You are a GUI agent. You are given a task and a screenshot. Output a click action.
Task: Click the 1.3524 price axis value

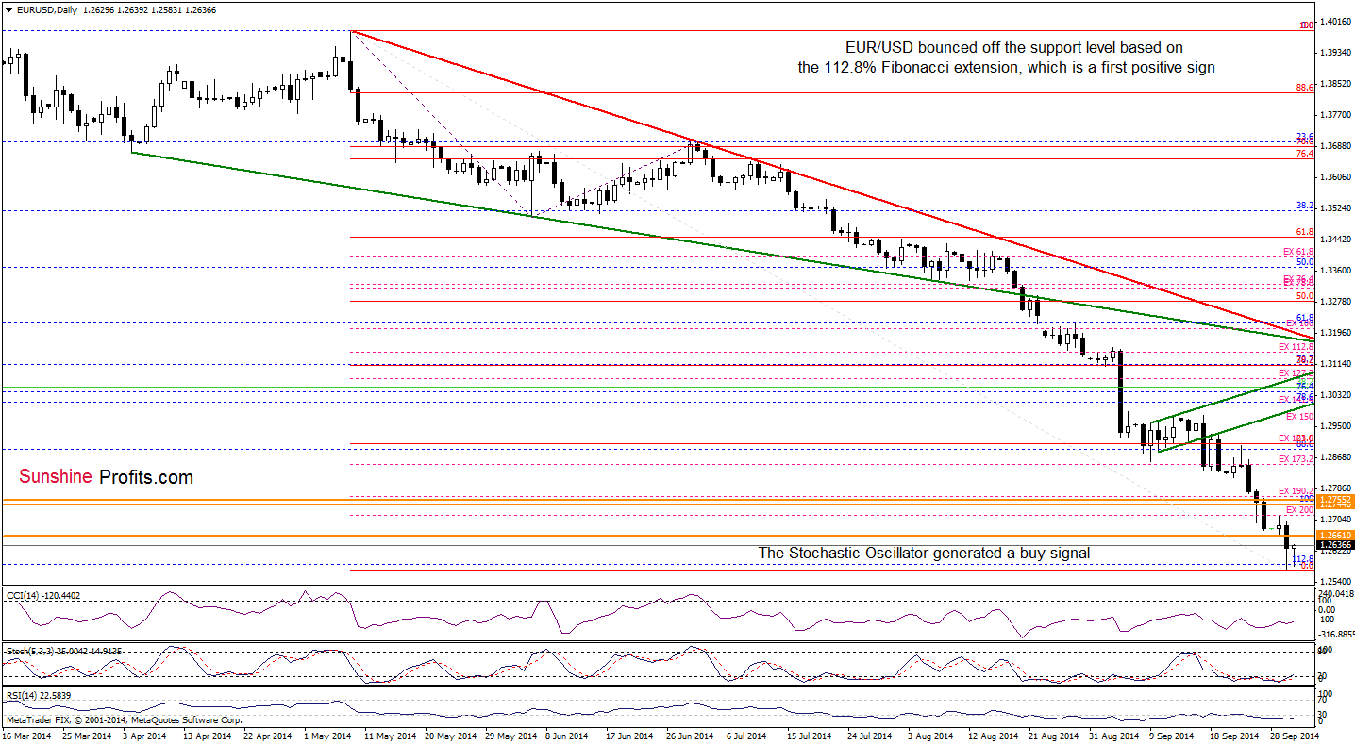[x=1335, y=208]
